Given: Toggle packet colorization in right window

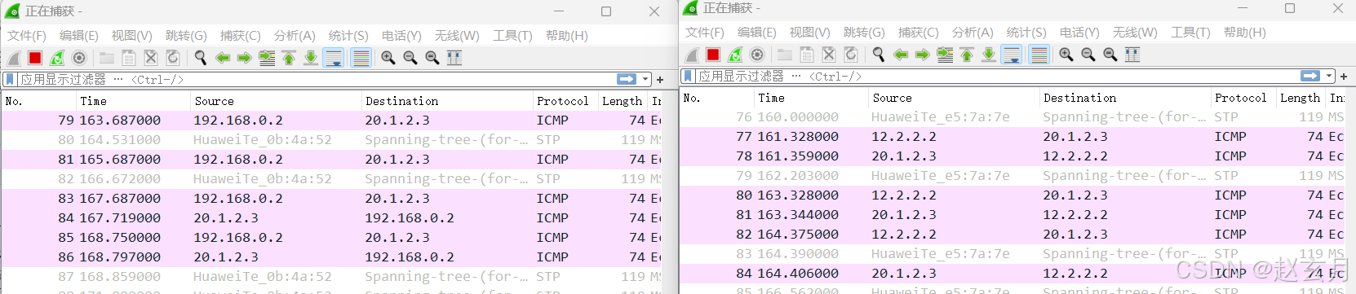Looking at the screenshot, I should coord(1039,55).
